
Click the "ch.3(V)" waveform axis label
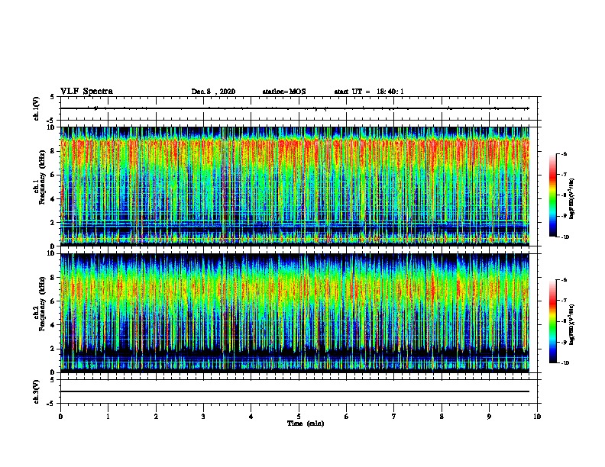pos(37,391)
